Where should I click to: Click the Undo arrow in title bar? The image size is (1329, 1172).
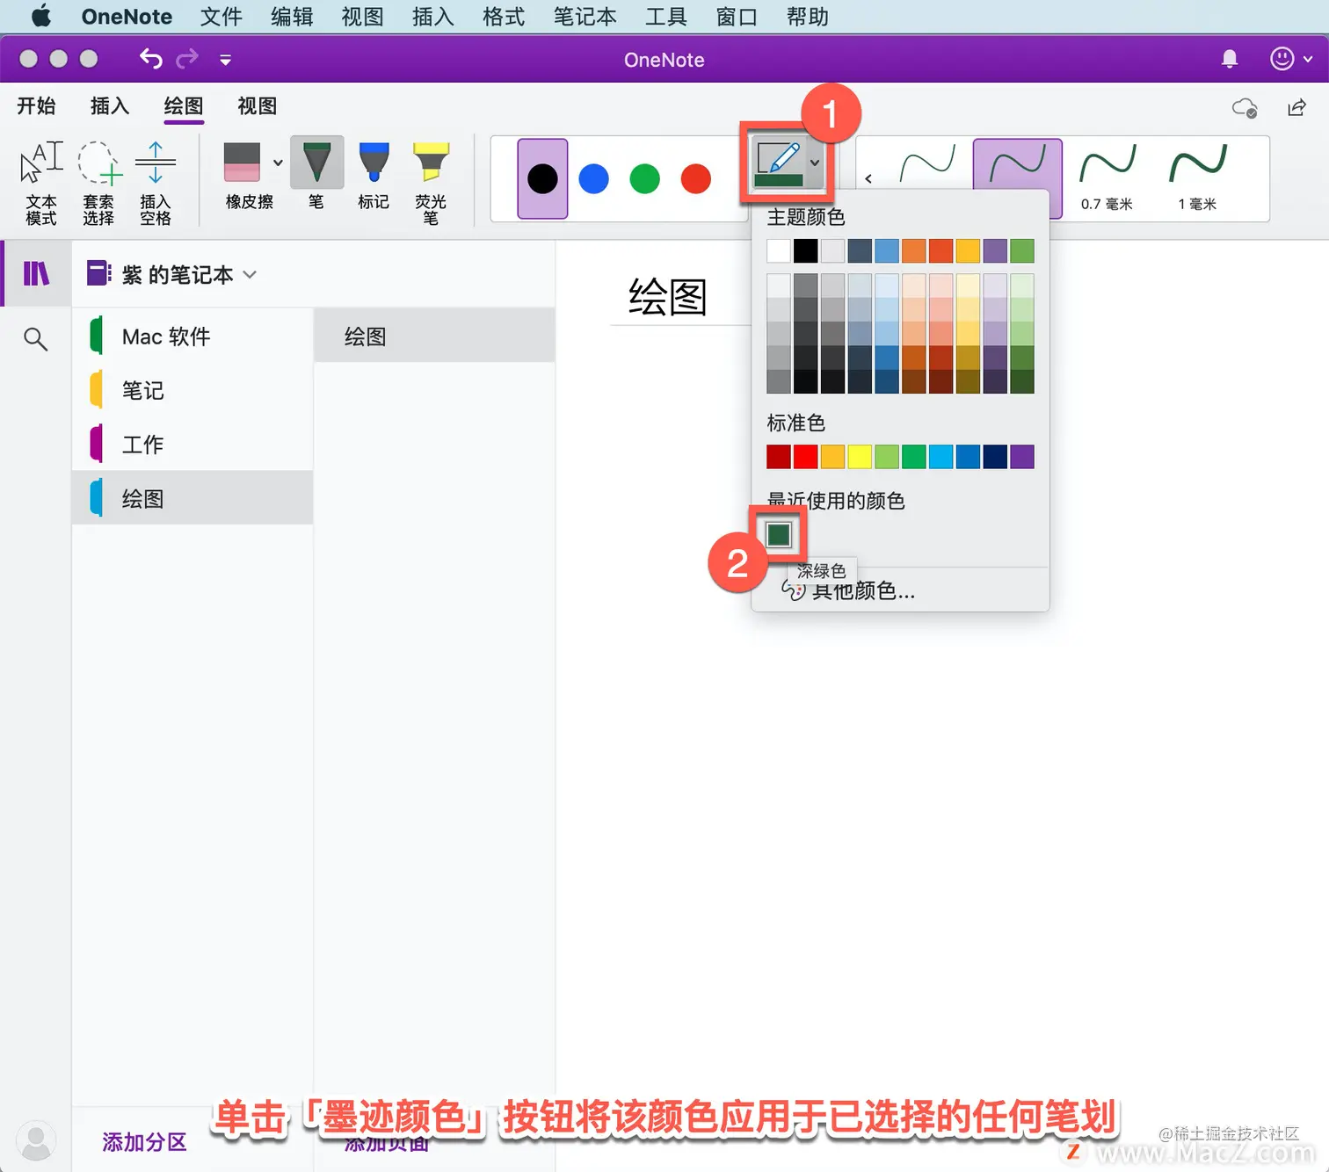pyautogui.click(x=151, y=59)
